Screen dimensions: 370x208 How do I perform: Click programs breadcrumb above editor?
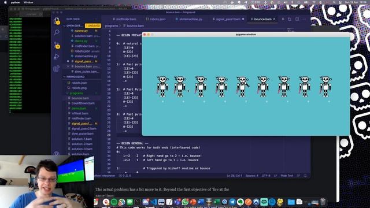[112, 25]
